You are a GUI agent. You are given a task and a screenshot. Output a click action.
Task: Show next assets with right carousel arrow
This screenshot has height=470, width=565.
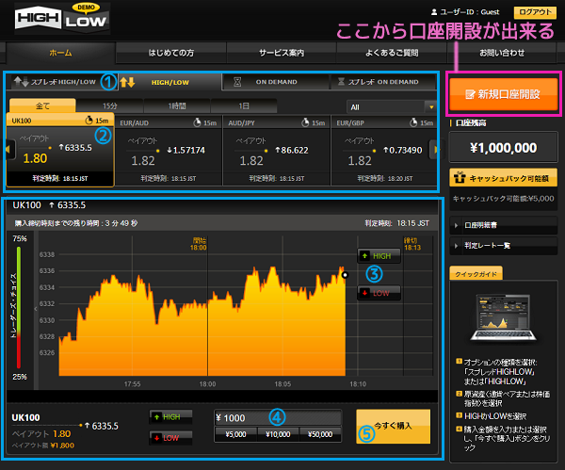coord(435,149)
